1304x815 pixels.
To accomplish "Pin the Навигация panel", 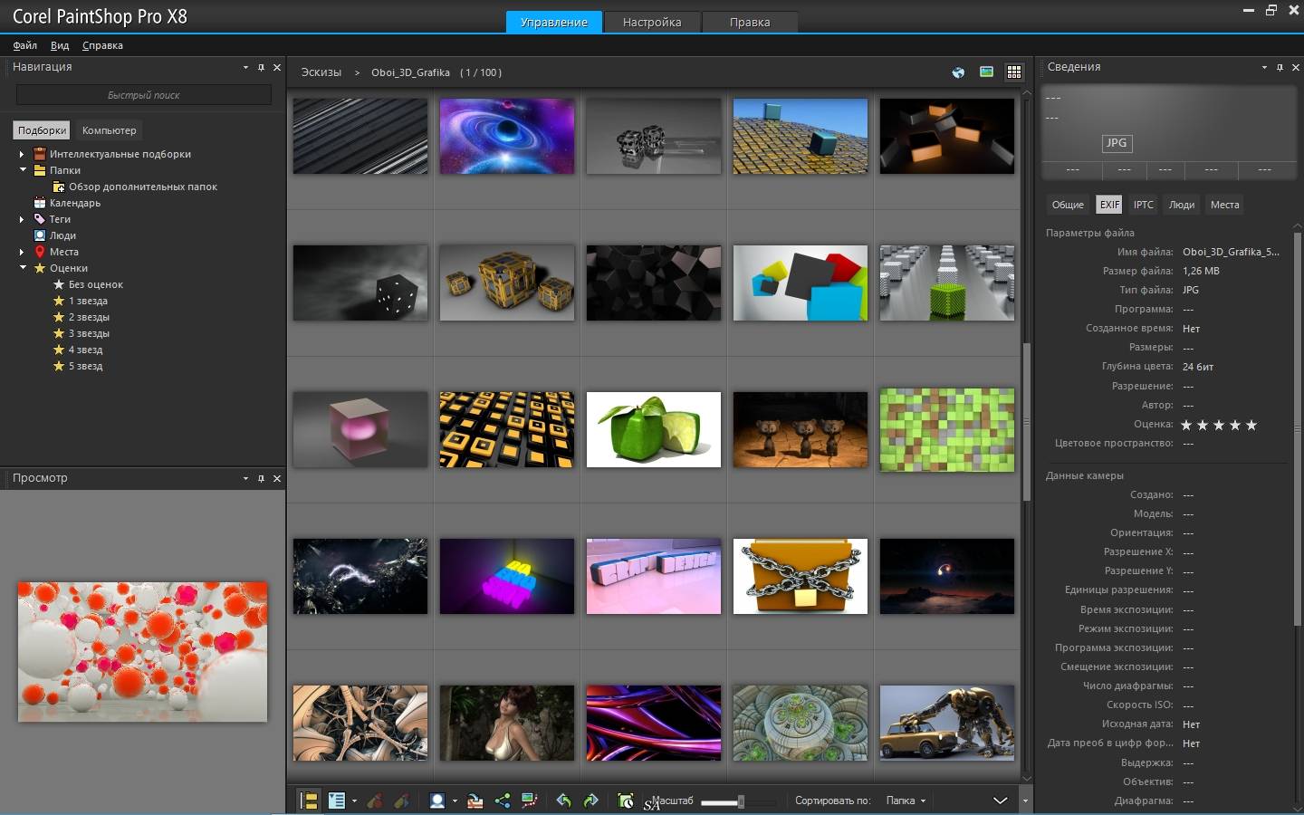I will pyautogui.click(x=261, y=67).
